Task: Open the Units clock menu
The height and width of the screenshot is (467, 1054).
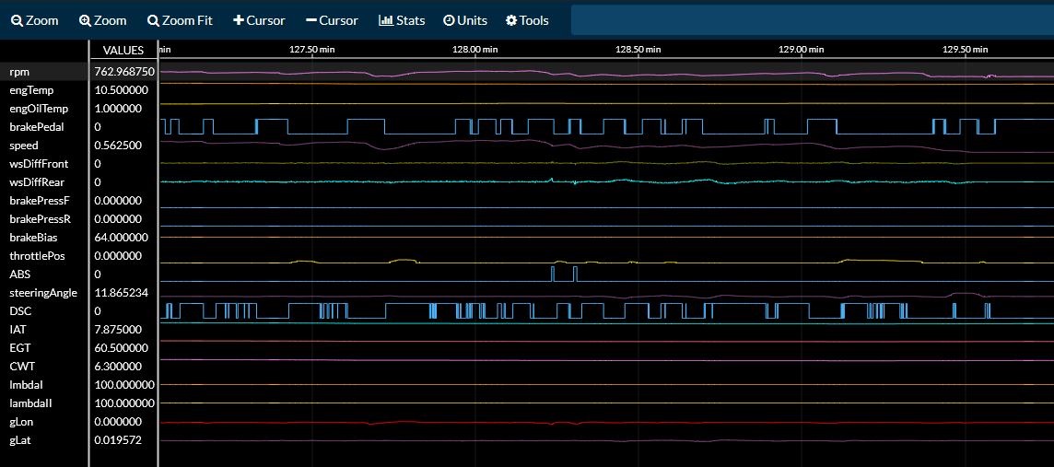Action: click(x=465, y=20)
